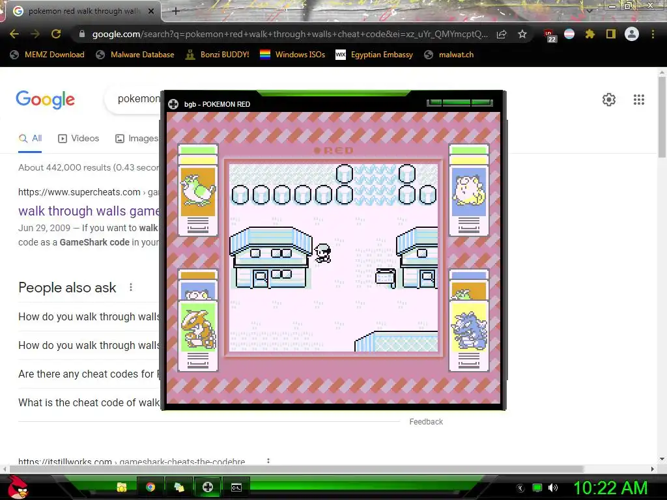Open a new Chrome tab
The width and height of the screenshot is (667, 500).
(176, 11)
